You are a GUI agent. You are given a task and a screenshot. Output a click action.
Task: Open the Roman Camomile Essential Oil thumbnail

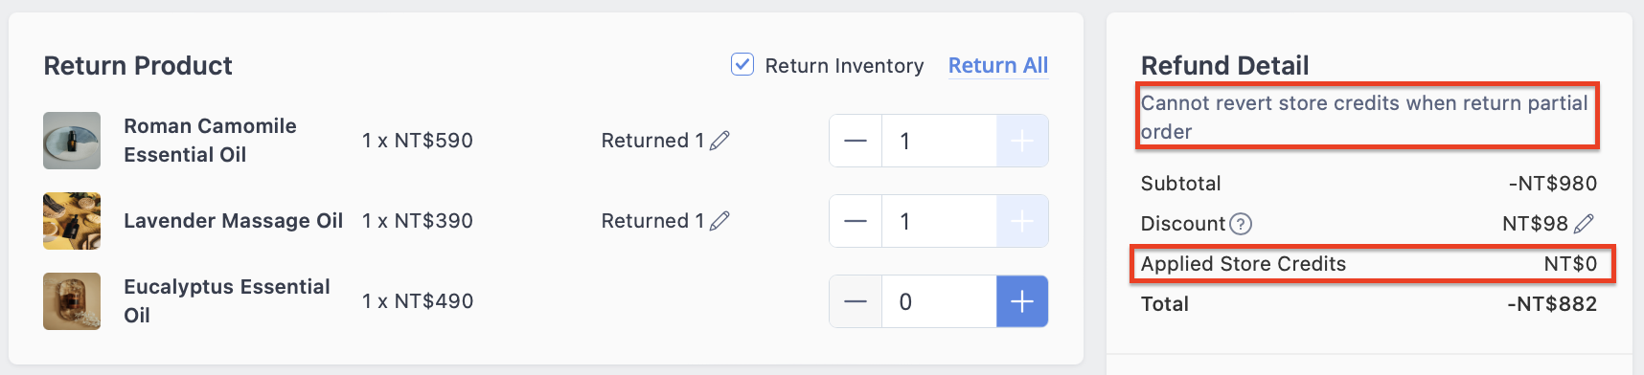[x=72, y=141]
